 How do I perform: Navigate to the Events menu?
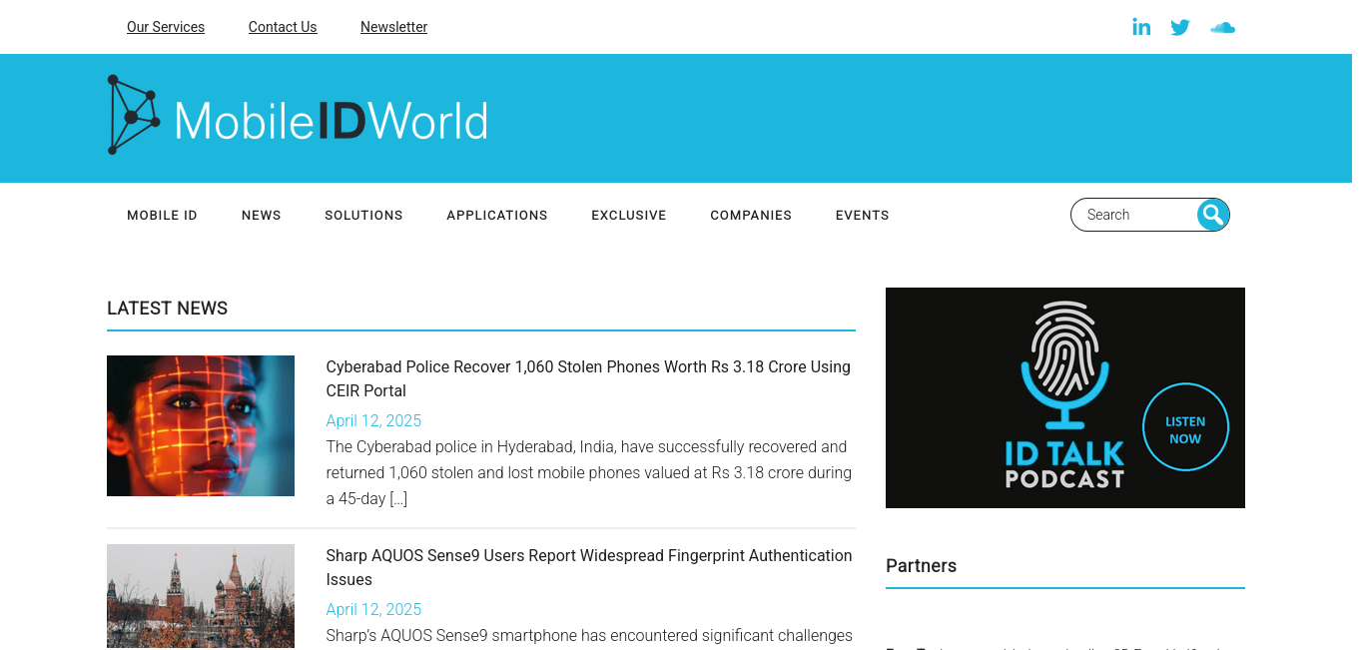tap(862, 216)
